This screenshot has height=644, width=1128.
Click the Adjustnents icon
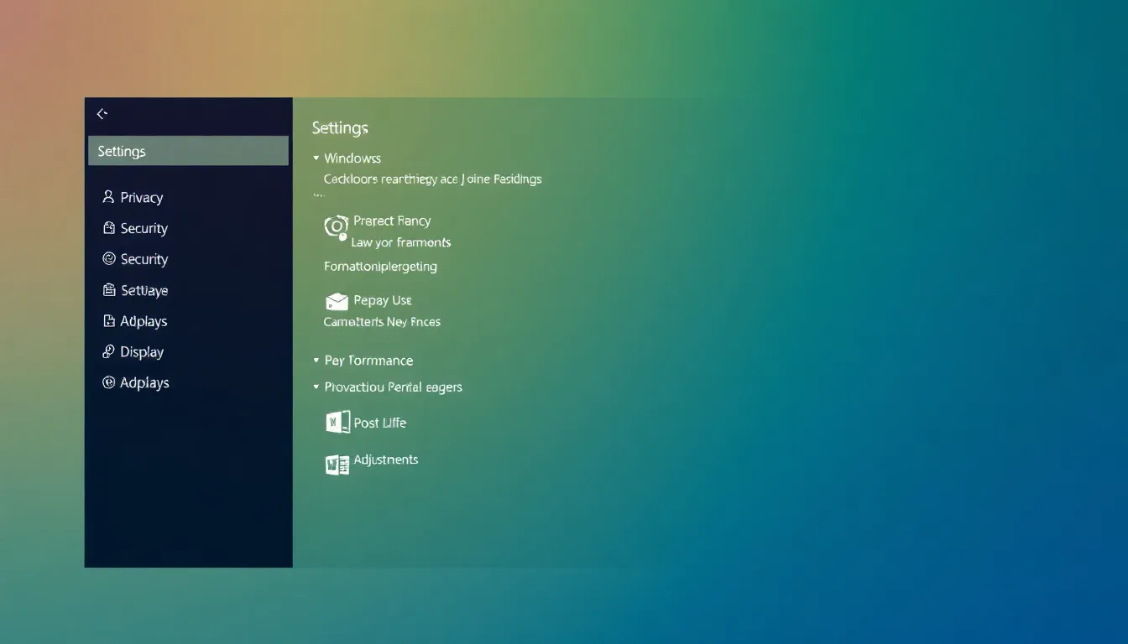tap(337, 465)
